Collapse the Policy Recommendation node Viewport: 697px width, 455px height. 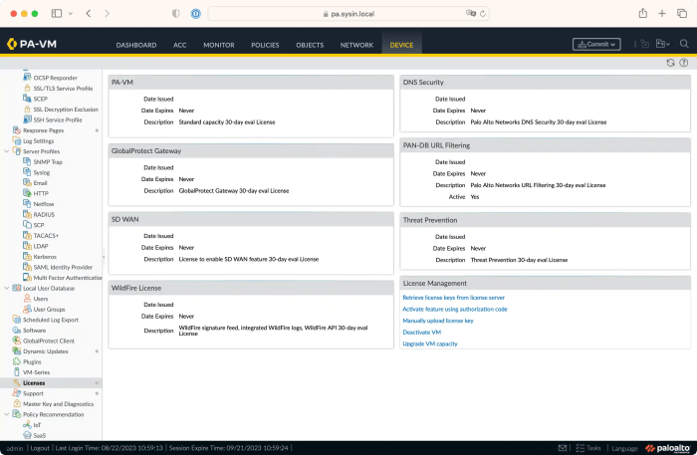6,414
